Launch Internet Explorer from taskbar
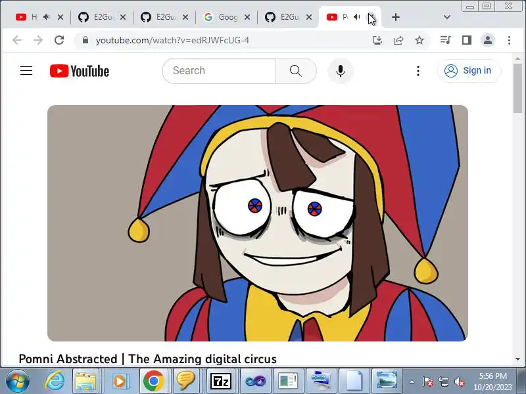 55,381
